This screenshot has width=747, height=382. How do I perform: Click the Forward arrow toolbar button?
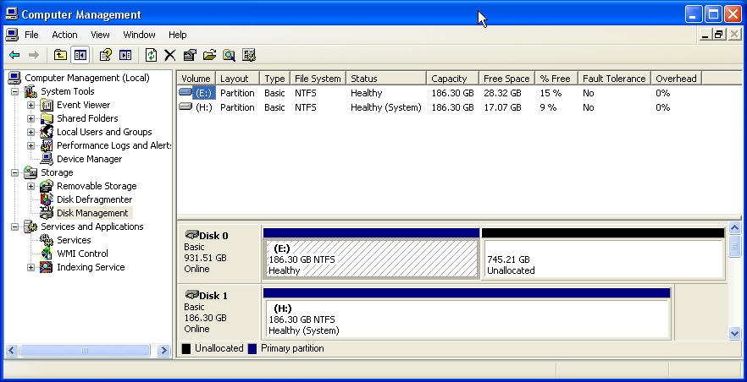pyautogui.click(x=34, y=55)
